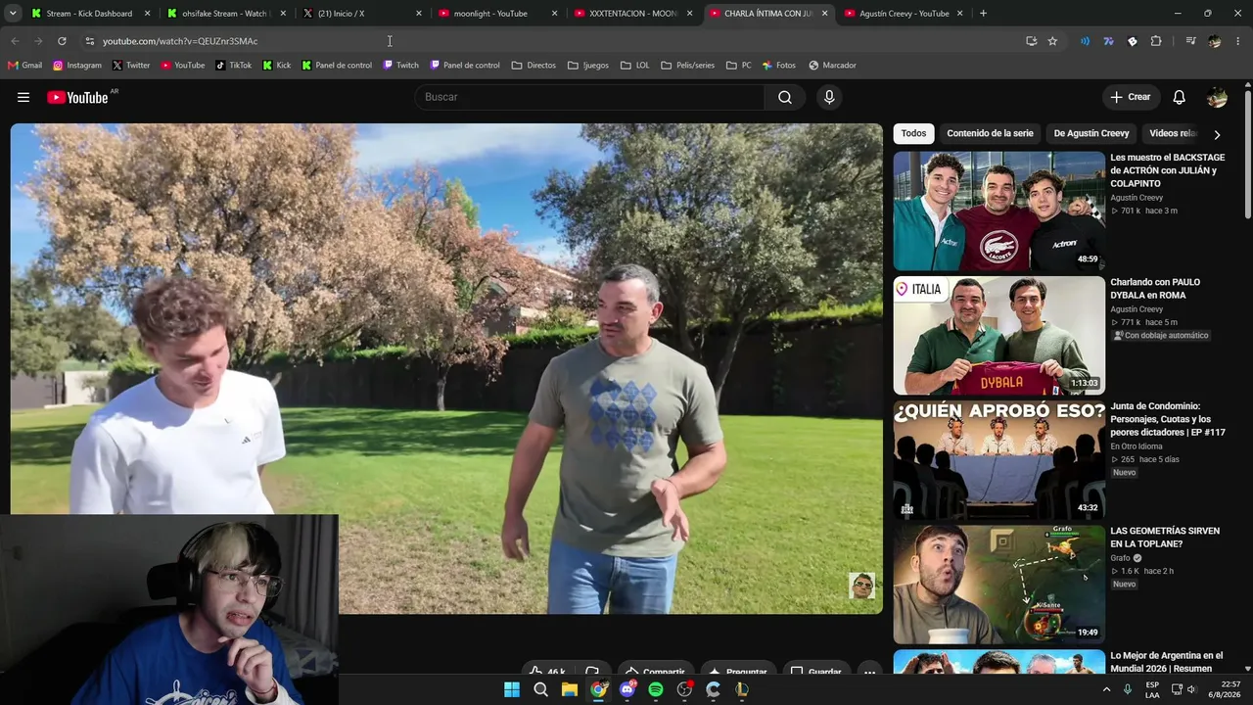The image size is (1253, 705).
Task: Open the YouTube guide hamburger menu
Action: 23,97
